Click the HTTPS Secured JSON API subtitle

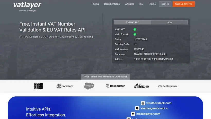56,37
